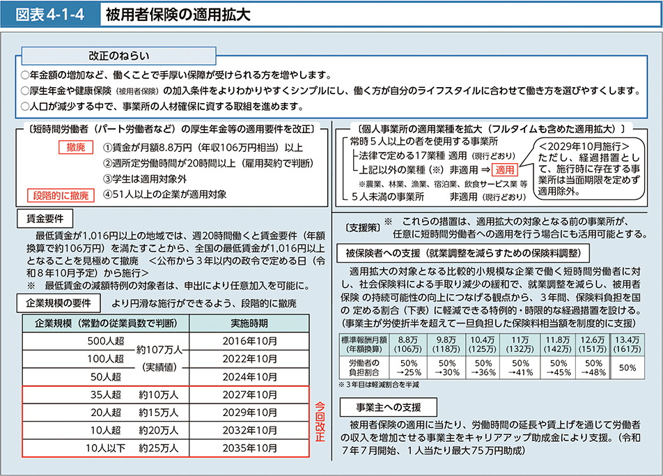The height and width of the screenshot is (476, 663).
Task: Click the cell 50%→25%
Action: (x=408, y=367)
